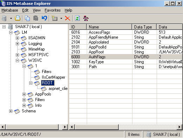Viewport: 183px width, 138px height.
Task: Select the KeyType record
Action: point(126,62)
